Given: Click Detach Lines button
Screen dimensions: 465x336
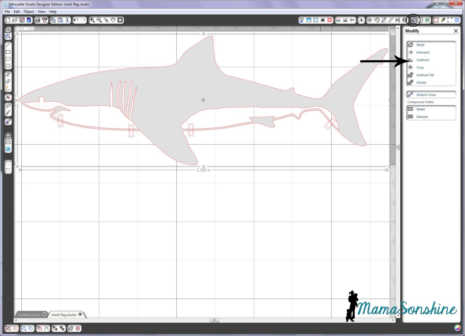Looking at the screenshot, I should coord(426,95).
